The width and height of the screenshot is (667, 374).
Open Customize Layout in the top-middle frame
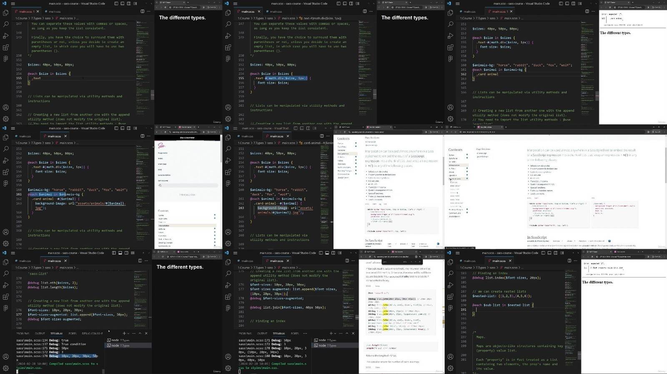tap(356, 3)
